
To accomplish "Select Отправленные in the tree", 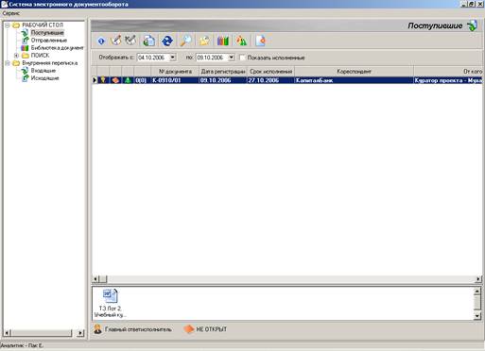I will (x=49, y=41).
